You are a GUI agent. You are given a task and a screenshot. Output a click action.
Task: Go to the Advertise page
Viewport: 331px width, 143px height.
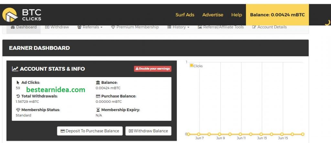point(213,15)
